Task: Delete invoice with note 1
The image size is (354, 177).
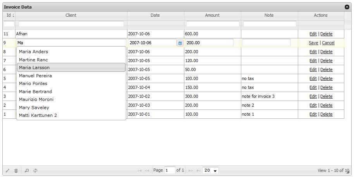Action: tap(327, 114)
